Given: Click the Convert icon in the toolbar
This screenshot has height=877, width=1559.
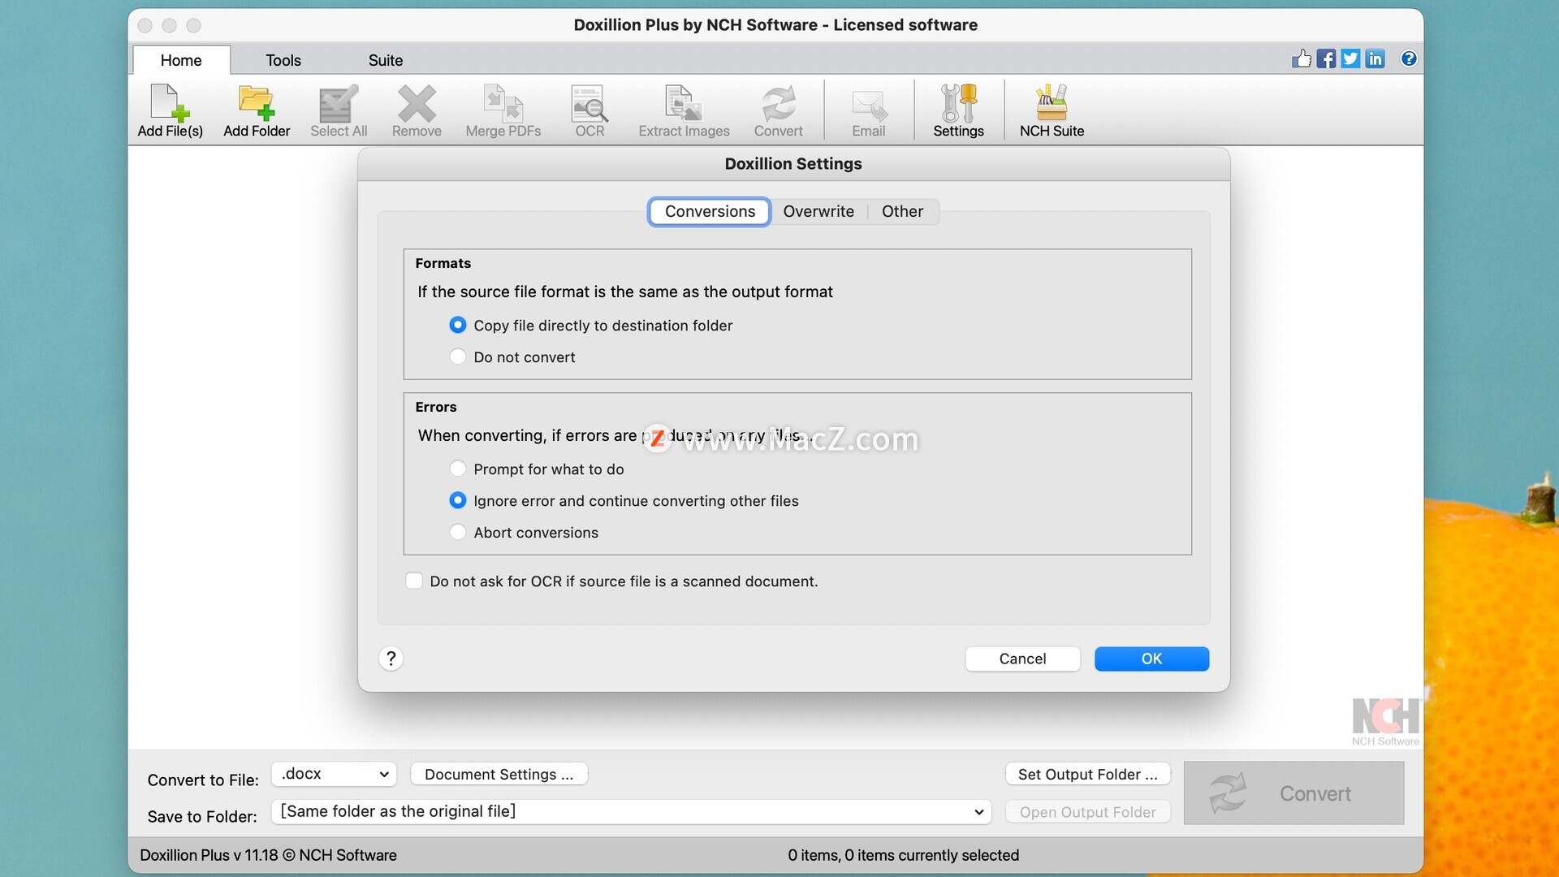Looking at the screenshot, I should click(778, 110).
